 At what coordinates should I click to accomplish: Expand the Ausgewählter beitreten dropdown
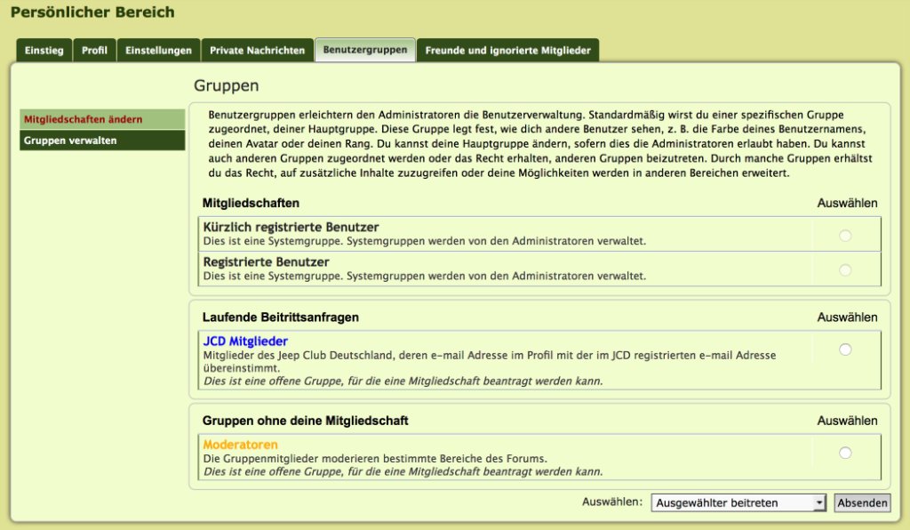tap(738, 503)
